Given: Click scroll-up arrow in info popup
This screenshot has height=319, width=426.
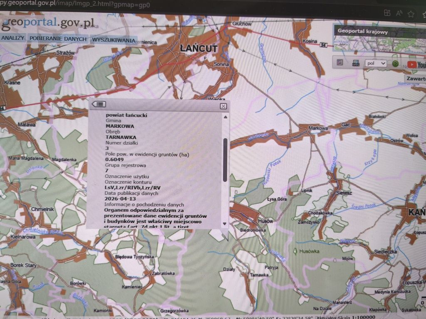Looking at the screenshot, I should tap(225, 117).
